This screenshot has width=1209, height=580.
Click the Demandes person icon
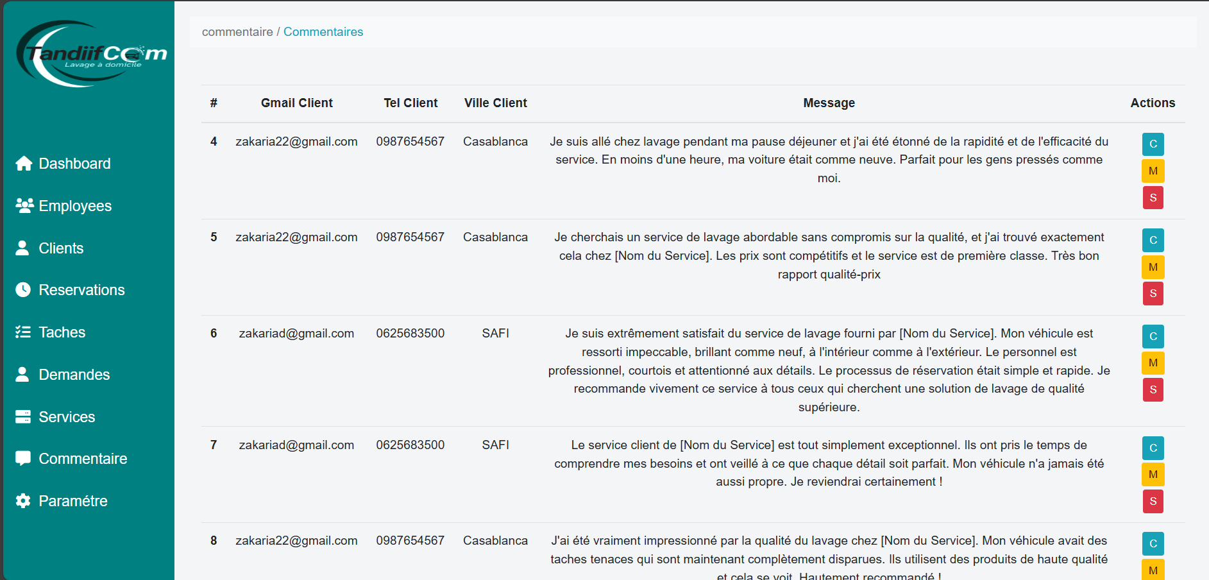pyautogui.click(x=22, y=374)
